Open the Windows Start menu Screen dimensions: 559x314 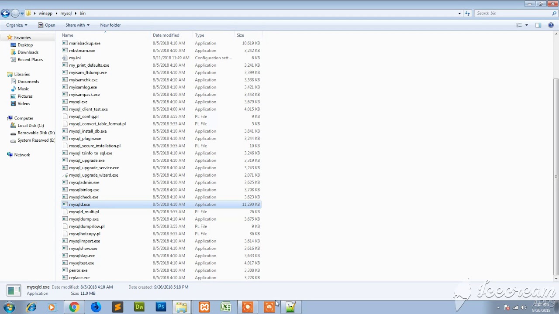click(x=9, y=307)
